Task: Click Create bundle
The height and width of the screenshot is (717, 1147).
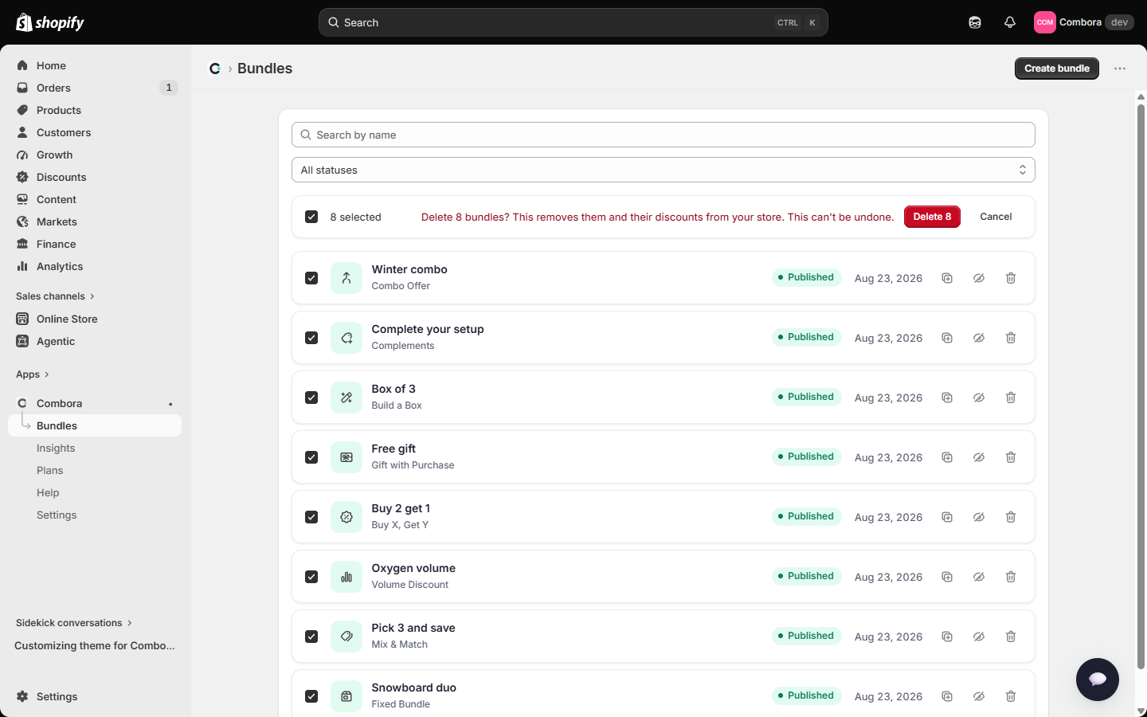Action: [x=1057, y=69]
